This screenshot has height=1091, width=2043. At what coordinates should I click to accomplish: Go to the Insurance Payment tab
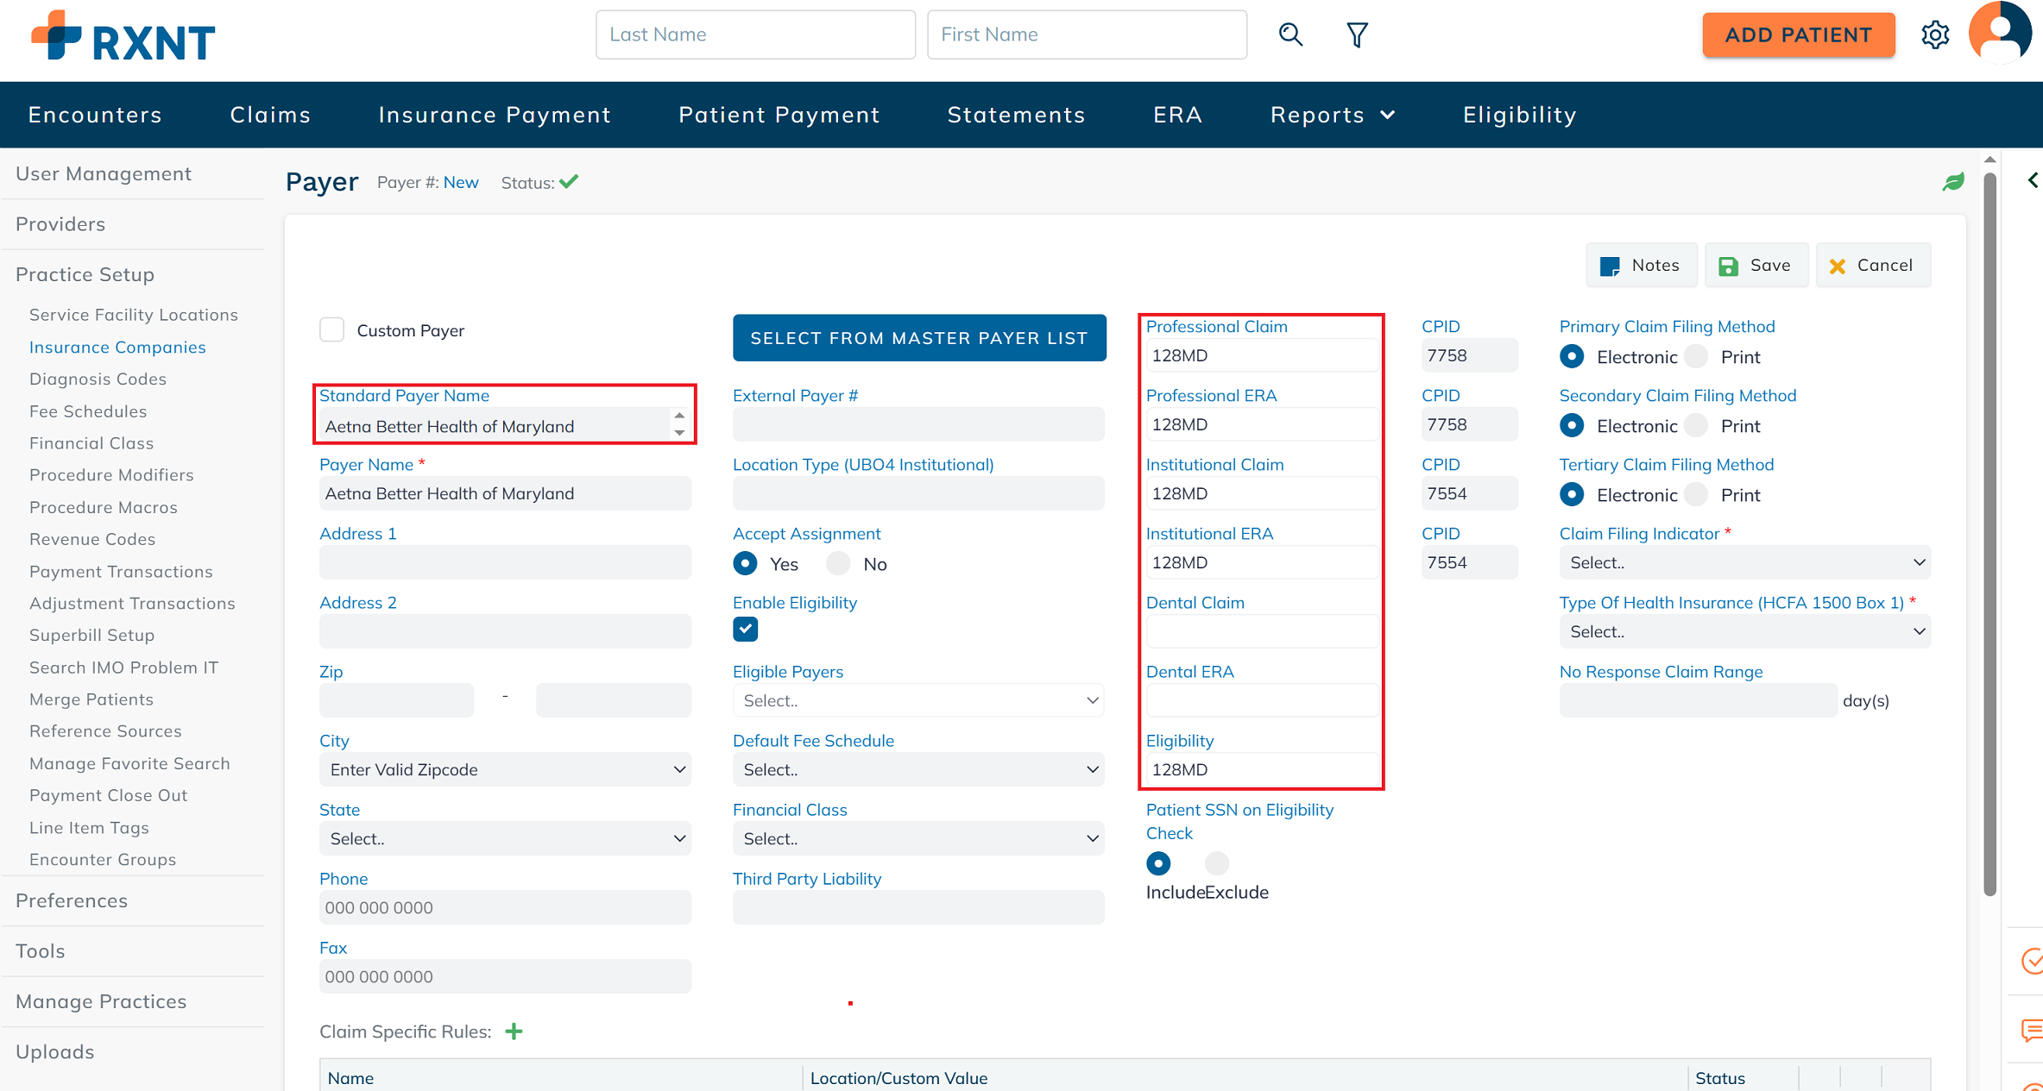coord(495,115)
